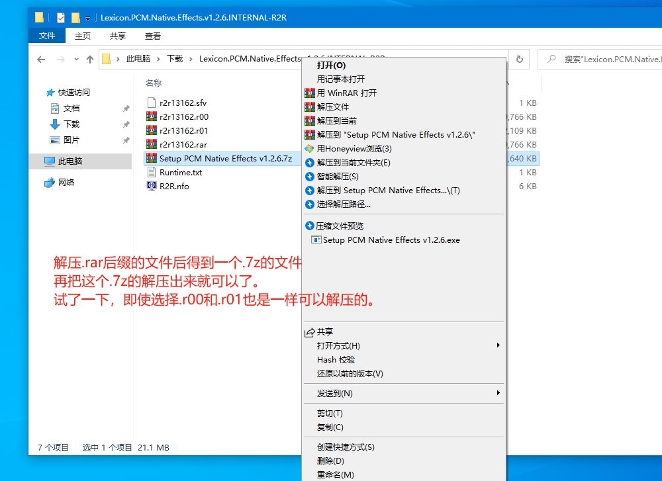Click 下载 in the address bar breadcrumb
662x481 pixels.
175,59
